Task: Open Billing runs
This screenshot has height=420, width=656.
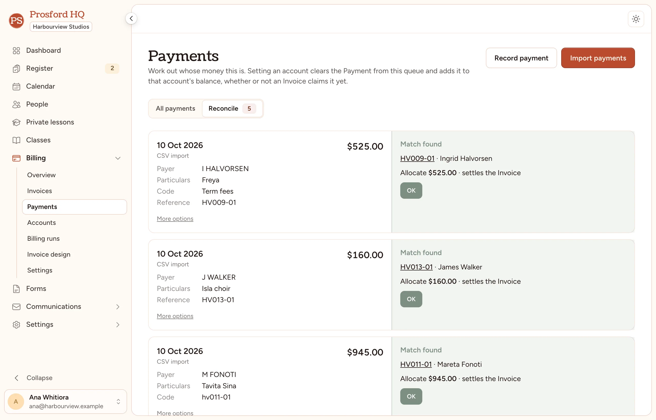Action: [x=43, y=238]
